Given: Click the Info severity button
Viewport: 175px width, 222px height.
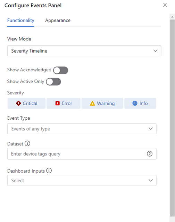Looking at the screenshot, I should [140, 103].
